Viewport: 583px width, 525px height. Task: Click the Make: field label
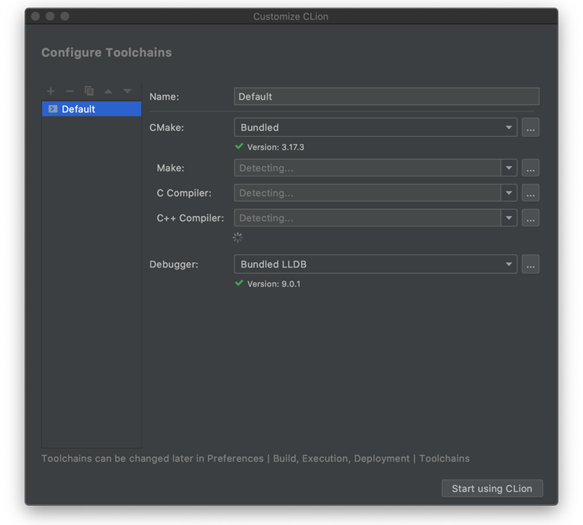tap(170, 168)
